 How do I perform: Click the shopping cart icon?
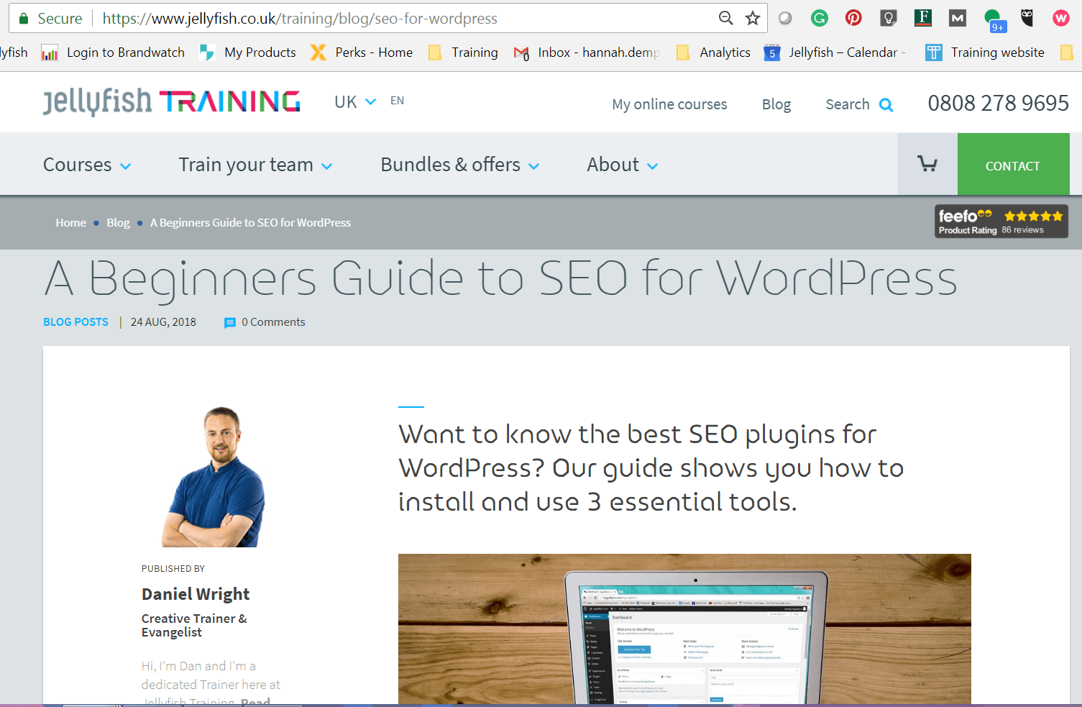[927, 165]
